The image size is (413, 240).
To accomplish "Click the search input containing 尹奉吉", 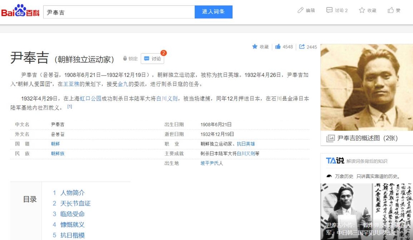I will click(x=119, y=12).
